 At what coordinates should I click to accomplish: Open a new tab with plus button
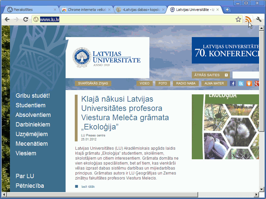pos(227,10)
